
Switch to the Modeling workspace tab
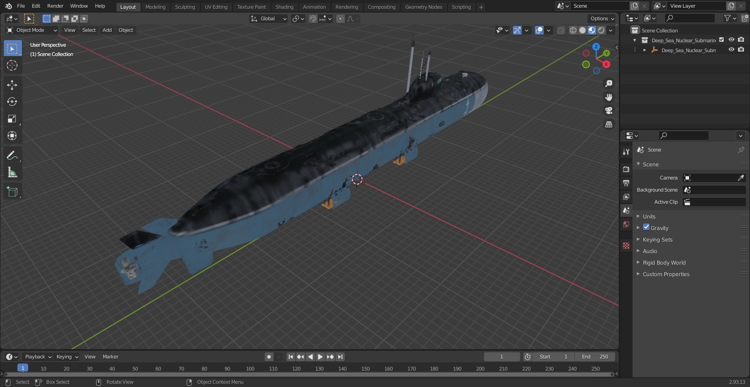point(155,7)
